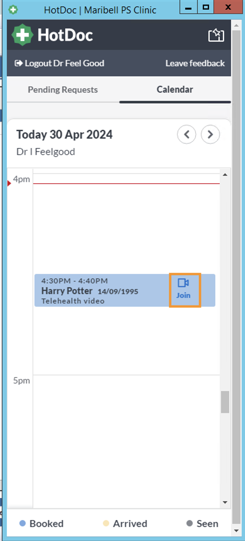Click the HotDoc green cross logo in header
The width and height of the screenshot is (245, 541).
(22, 35)
